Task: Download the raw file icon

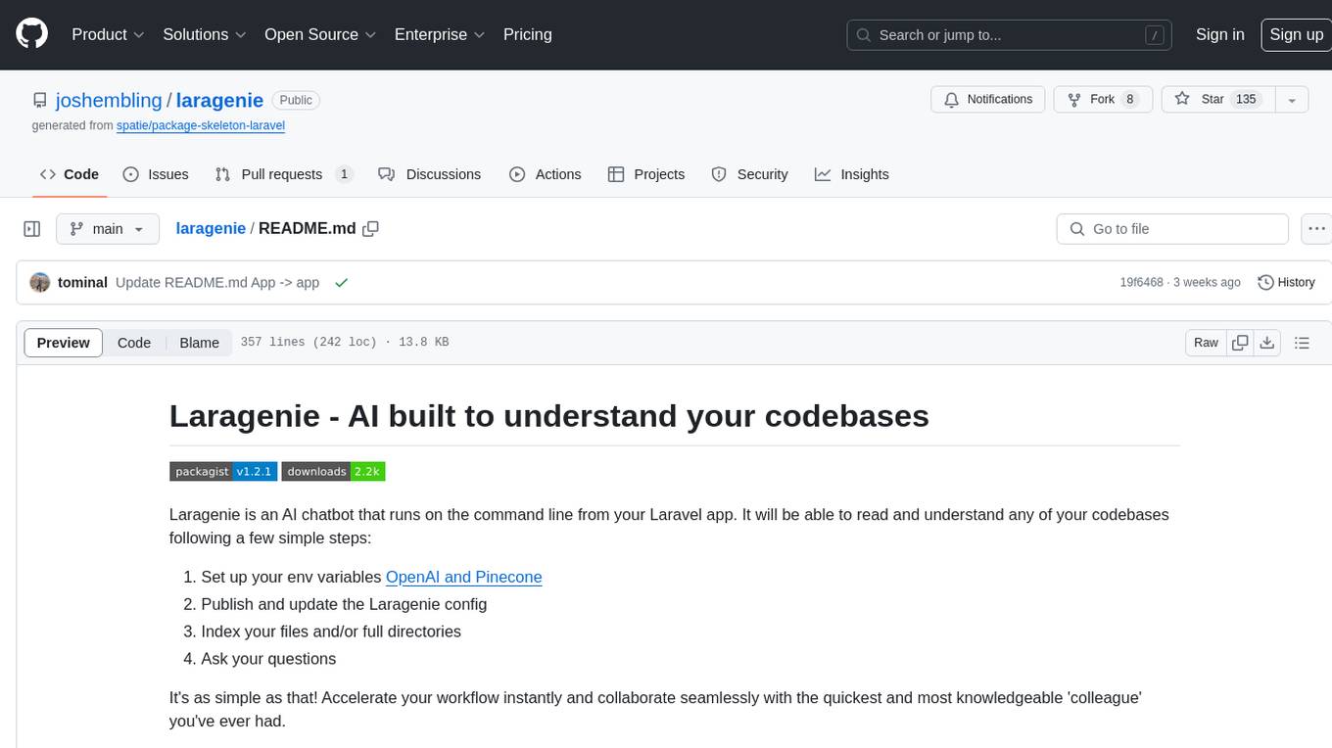Action: point(1267,343)
